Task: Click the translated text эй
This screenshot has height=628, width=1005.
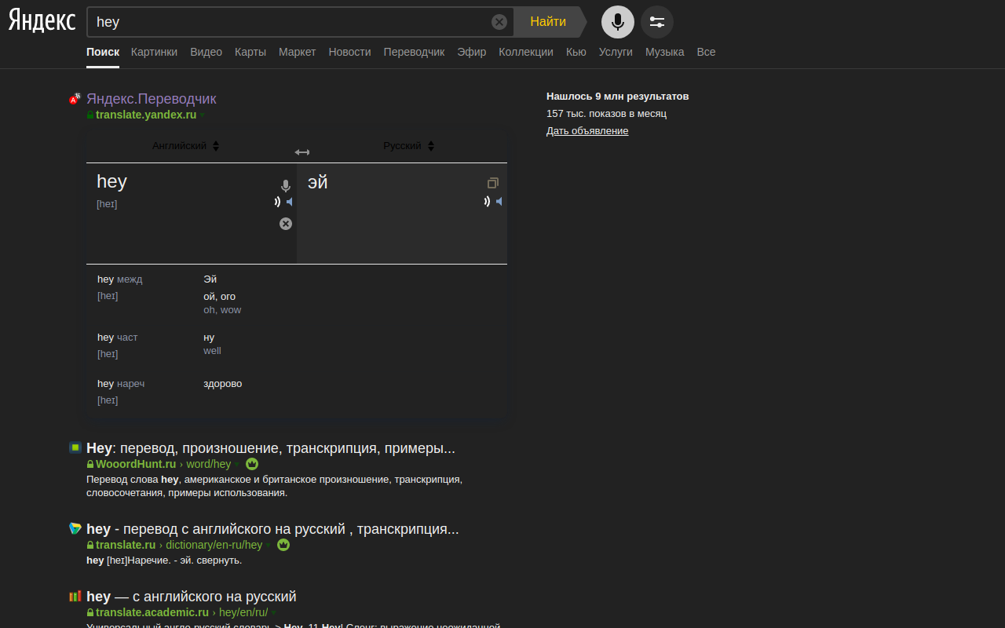Action: [x=318, y=182]
